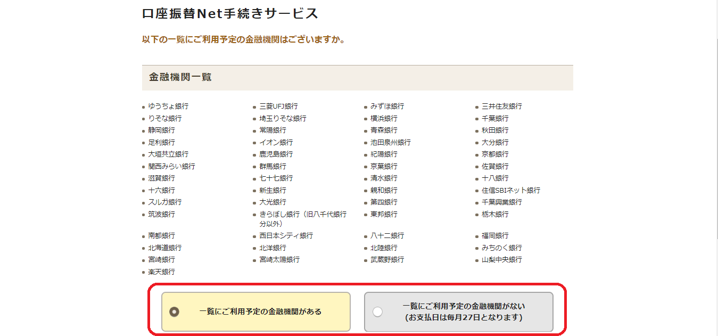Click the '静岡銀行' list entry
Image resolution: width=718 pixels, height=336 pixels.
coord(161,130)
